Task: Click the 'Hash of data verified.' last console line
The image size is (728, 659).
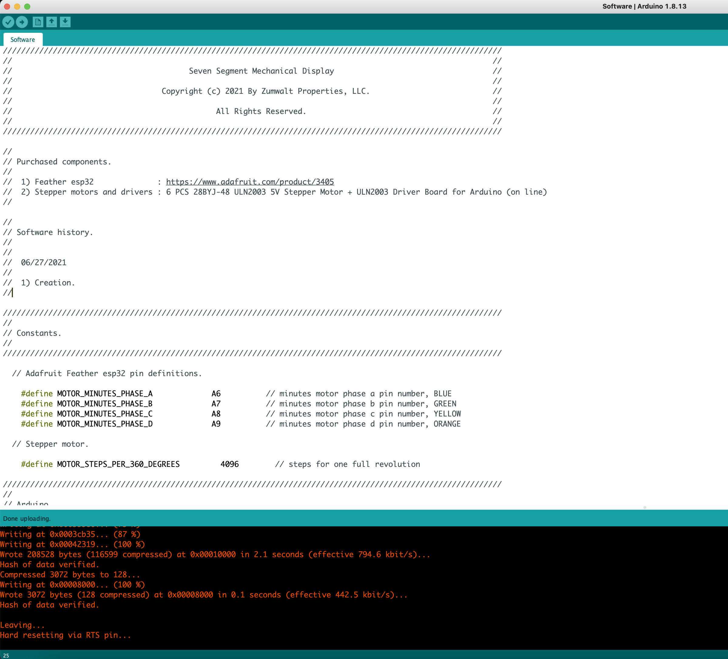Action: [x=49, y=605]
